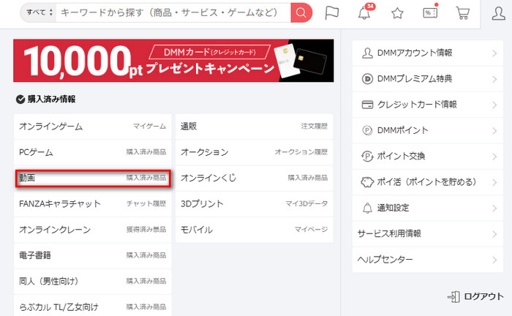The height and width of the screenshot is (316, 512).
Task: Expand chevron on 通知設定 row
Action: pos(494,208)
